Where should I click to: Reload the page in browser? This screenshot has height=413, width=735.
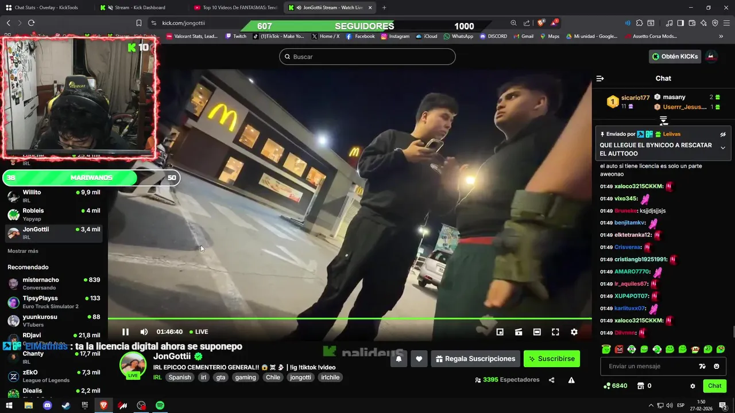pos(31,23)
